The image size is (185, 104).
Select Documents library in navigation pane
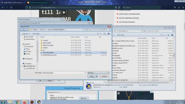(x=29, y=47)
